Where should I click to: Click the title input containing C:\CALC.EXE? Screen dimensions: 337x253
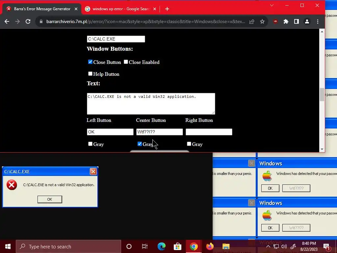(x=116, y=39)
